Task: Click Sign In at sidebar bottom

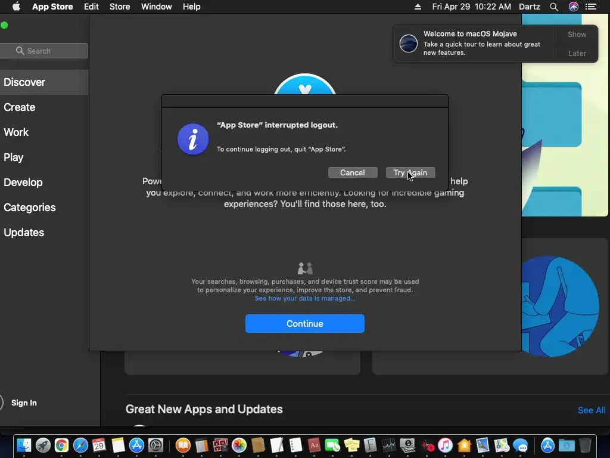Action: tap(24, 403)
